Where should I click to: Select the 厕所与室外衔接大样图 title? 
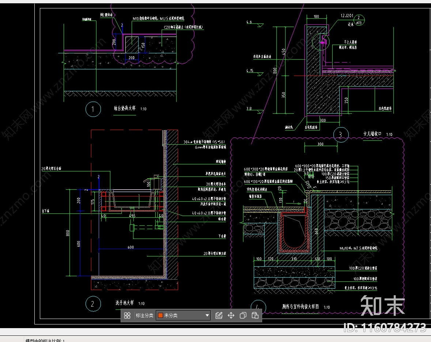[x=300, y=307]
